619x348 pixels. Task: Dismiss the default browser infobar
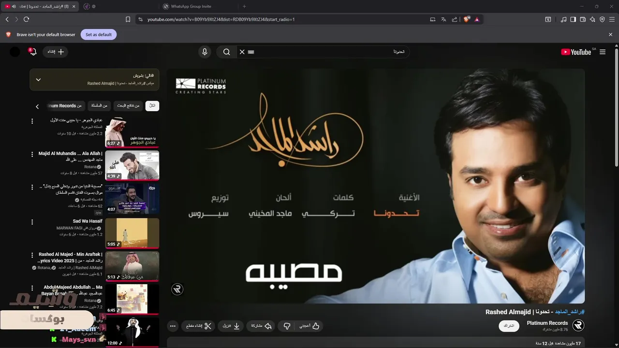click(x=610, y=35)
